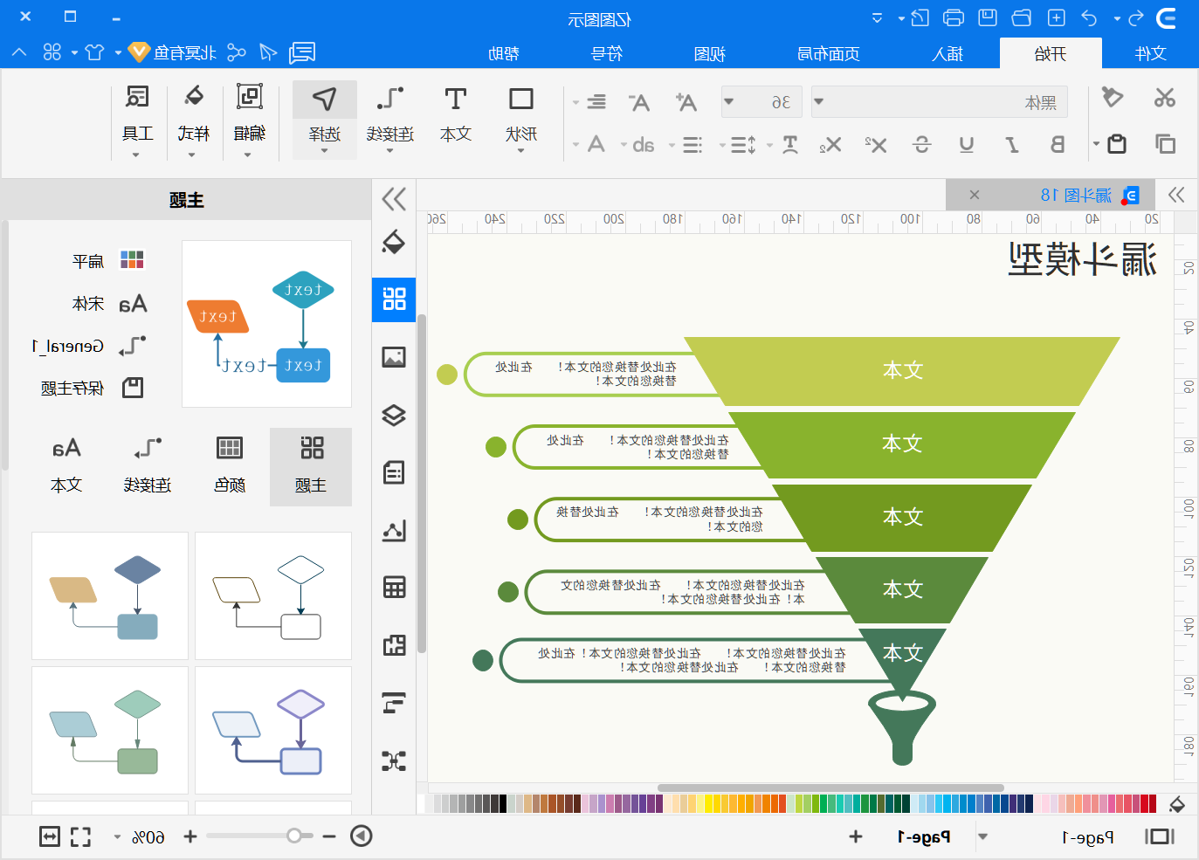Screen dimensions: 1199x860
Task: Click the Save floppy disk icon
Action: (x=988, y=17)
